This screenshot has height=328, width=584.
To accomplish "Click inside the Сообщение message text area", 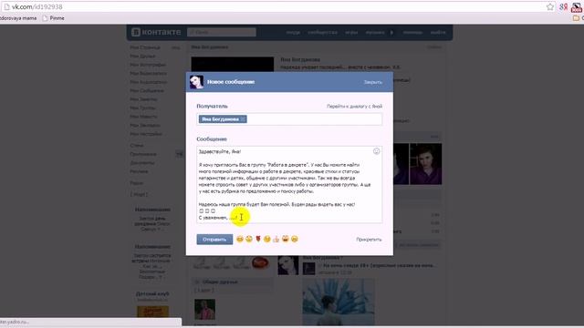I will (x=289, y=184).
